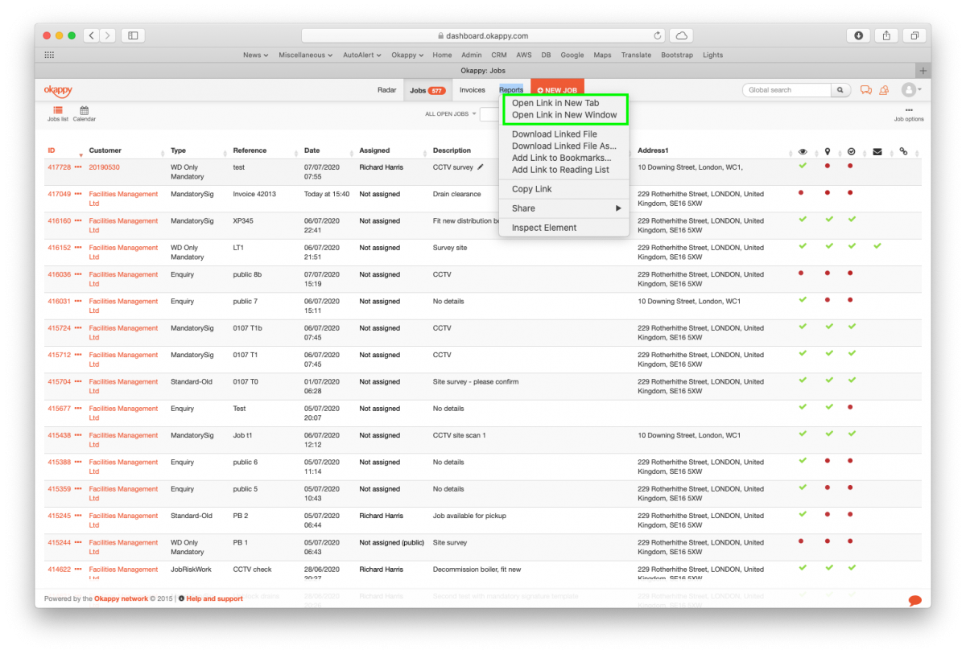Click the NEW JOB button
This screenshot has height=654, width=966.
(556, 89)
